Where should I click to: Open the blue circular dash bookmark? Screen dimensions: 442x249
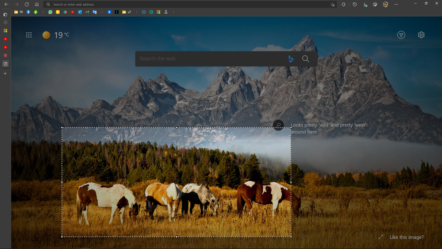coord(144,12)
